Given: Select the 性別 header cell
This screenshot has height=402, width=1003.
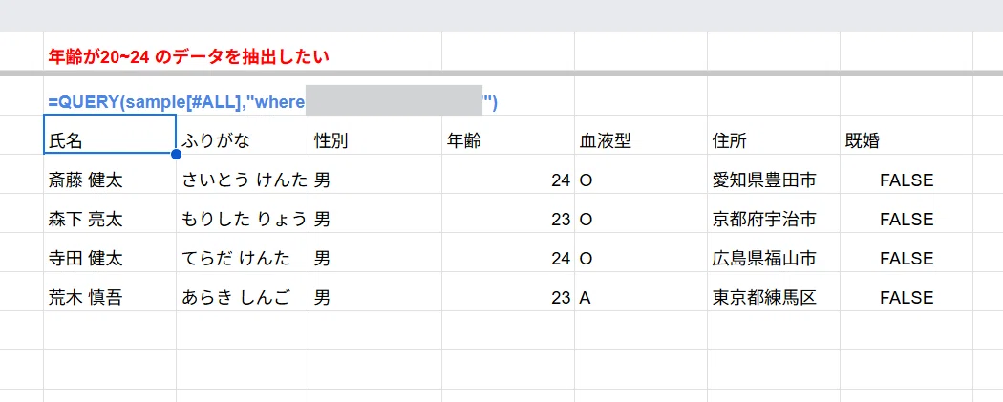Looking at the screenshot, I should point(374,135).
